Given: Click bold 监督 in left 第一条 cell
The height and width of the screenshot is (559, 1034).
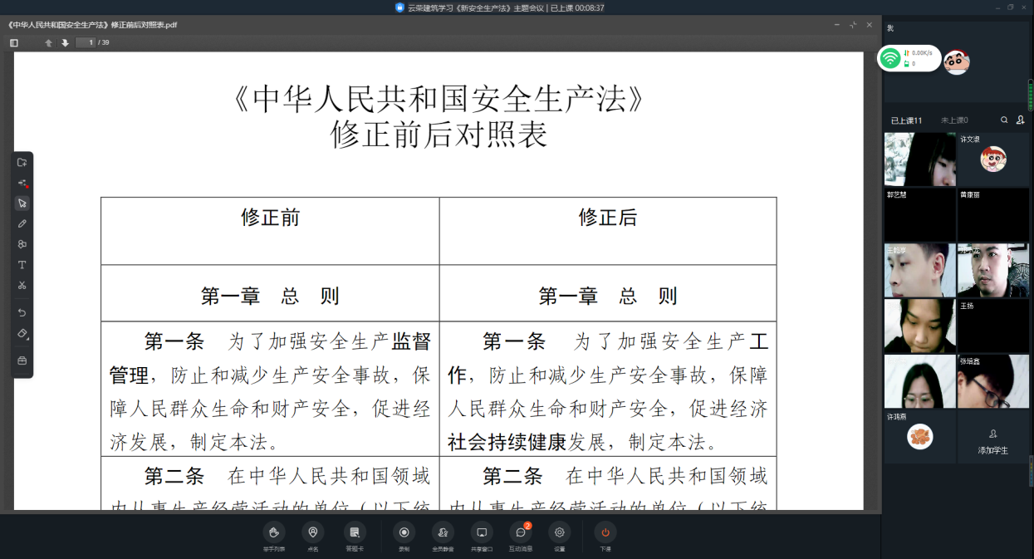Looking at the screenshot, I should (x=411, y=341).
